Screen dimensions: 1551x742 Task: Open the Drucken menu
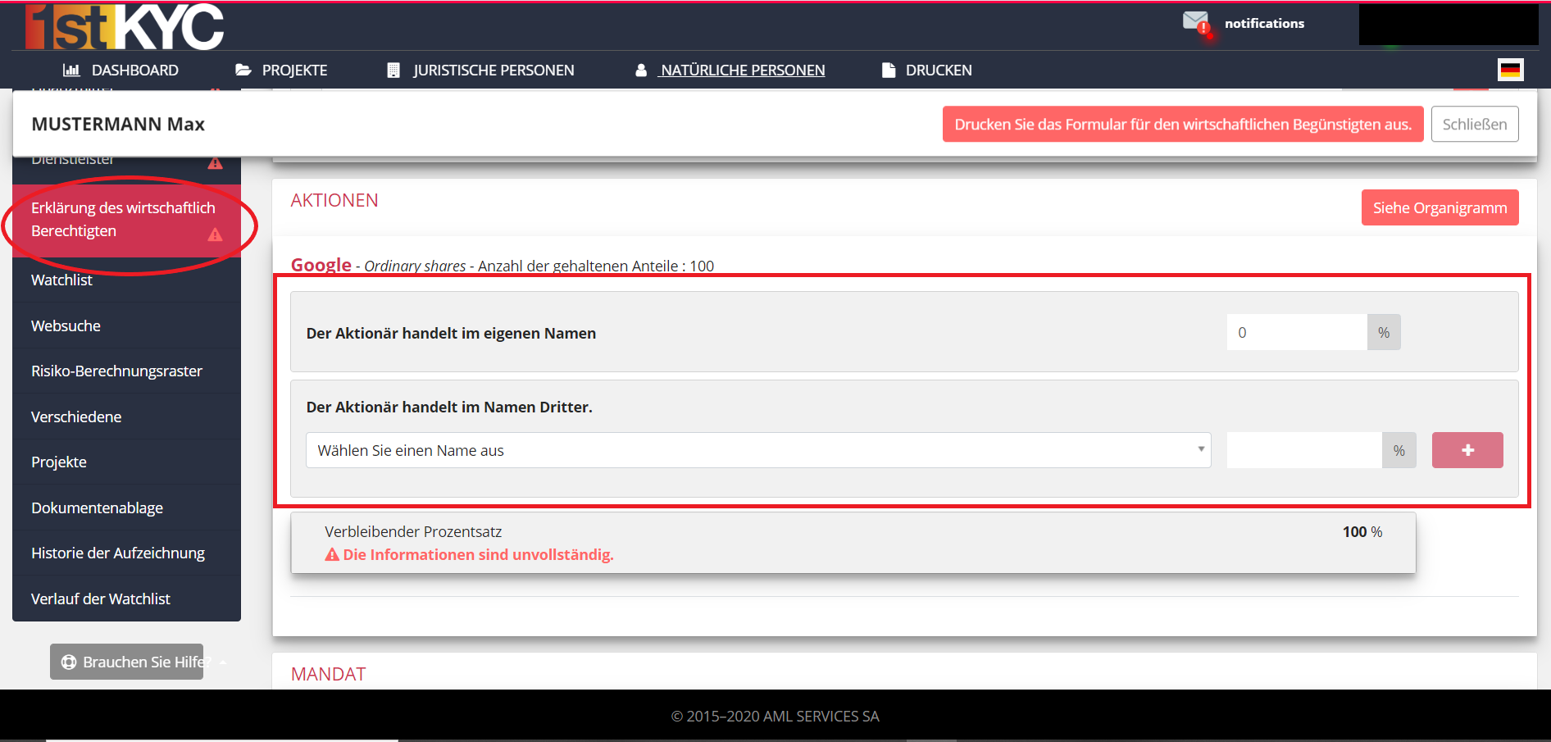(x=939, y=71)
